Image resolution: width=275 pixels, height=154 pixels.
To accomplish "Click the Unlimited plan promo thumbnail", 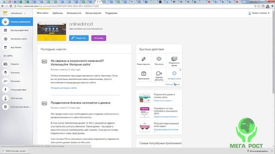I will [x=145, y=112].
